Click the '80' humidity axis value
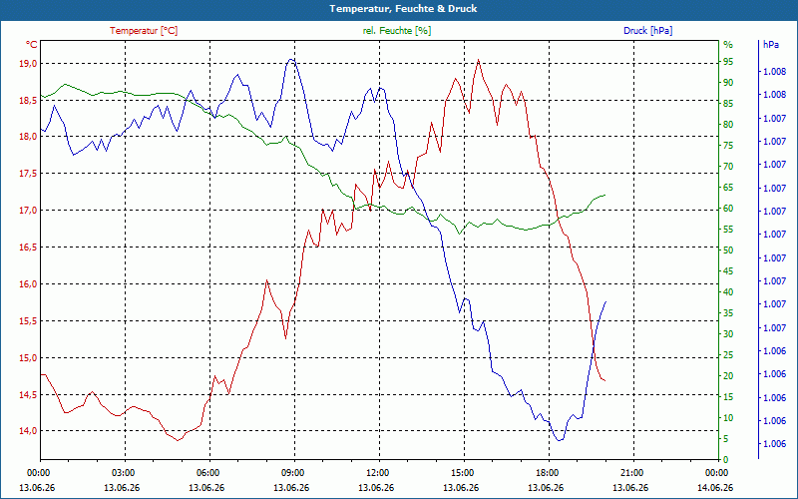 coord(728,124)
